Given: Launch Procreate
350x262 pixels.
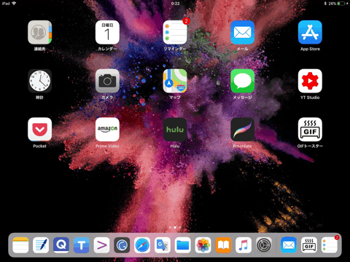Looking at the screenshot, I should click(242, 130).
